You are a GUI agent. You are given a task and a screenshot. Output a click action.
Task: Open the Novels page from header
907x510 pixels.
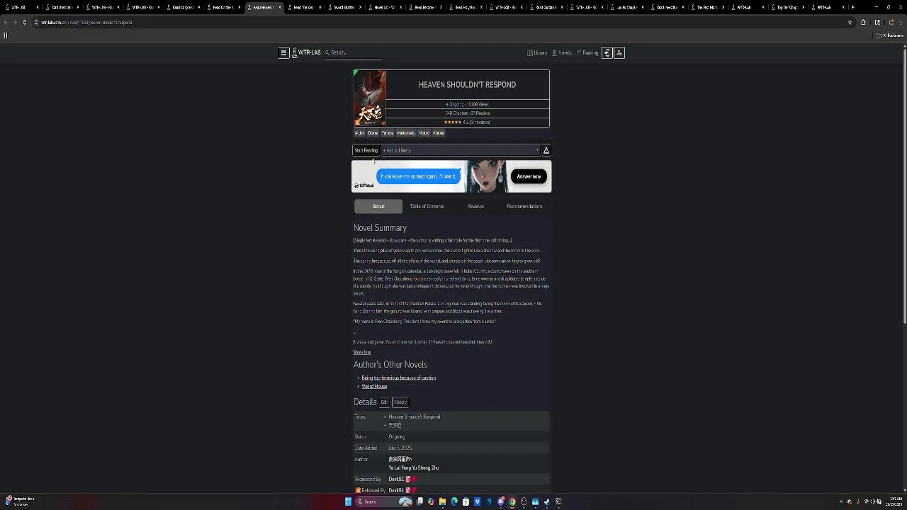click(562, 52)
